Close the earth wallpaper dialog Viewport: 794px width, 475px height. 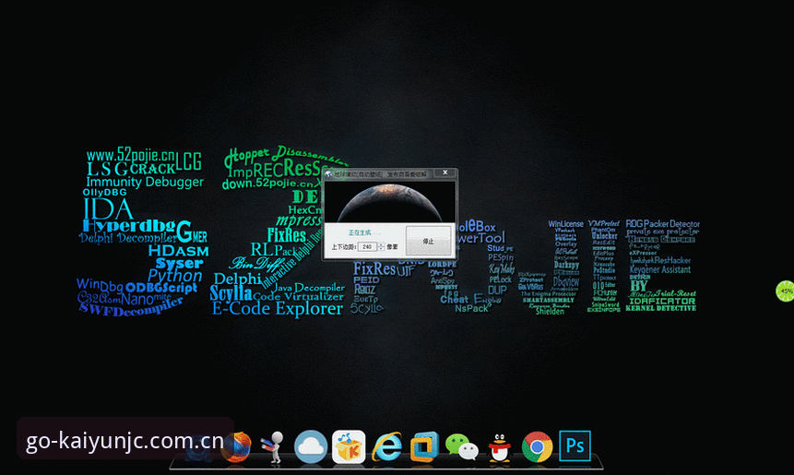pyautogui.click(x=445, y=172)
